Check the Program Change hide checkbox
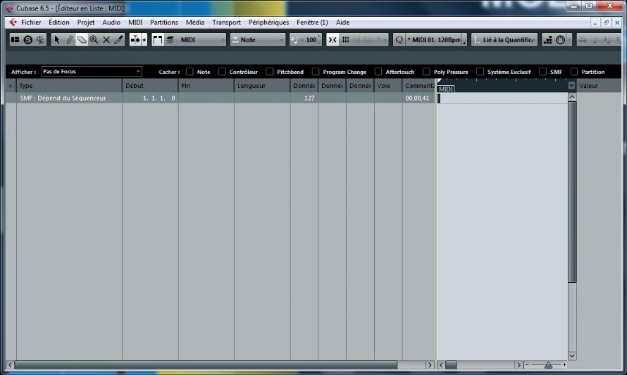 (x=316, y=72)
